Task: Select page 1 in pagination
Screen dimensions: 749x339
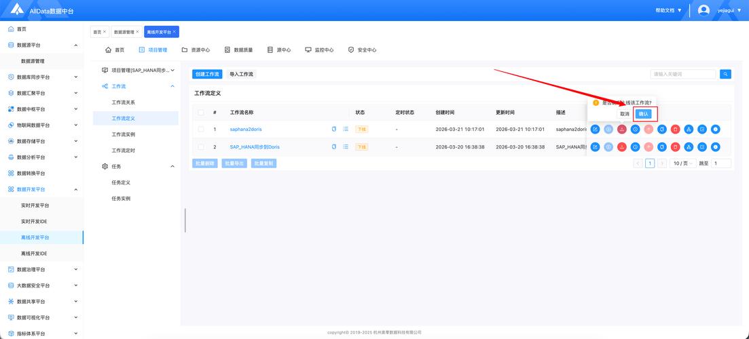Action: [x=650, y=163]
